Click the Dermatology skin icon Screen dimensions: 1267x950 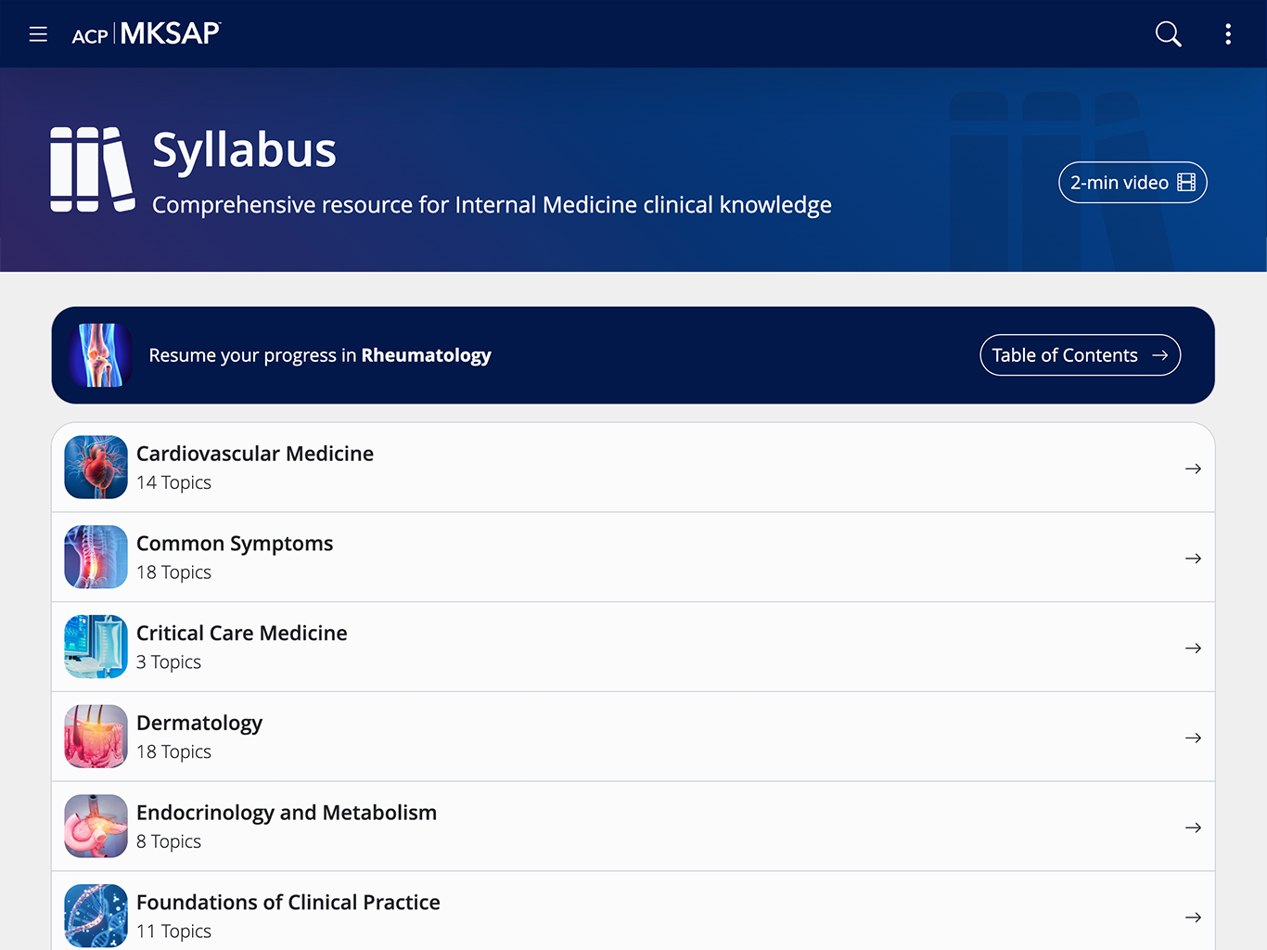(96, 737)
